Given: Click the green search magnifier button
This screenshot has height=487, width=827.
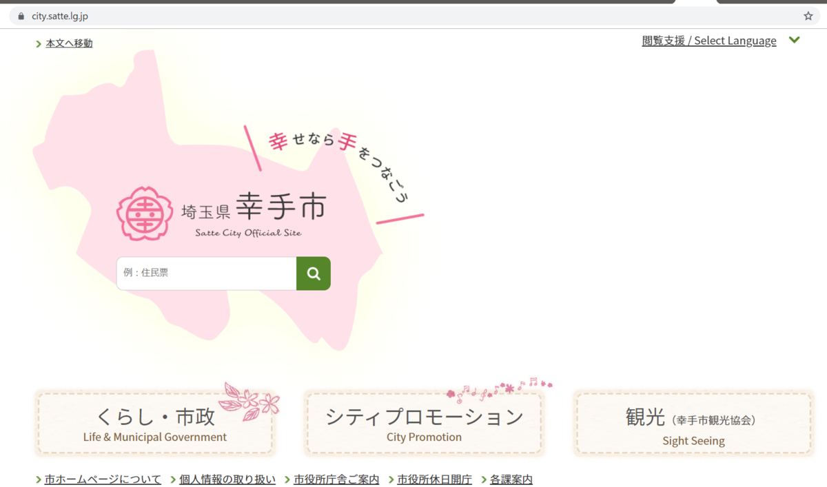Looking at the screenshot, I should tap(314, 273).
